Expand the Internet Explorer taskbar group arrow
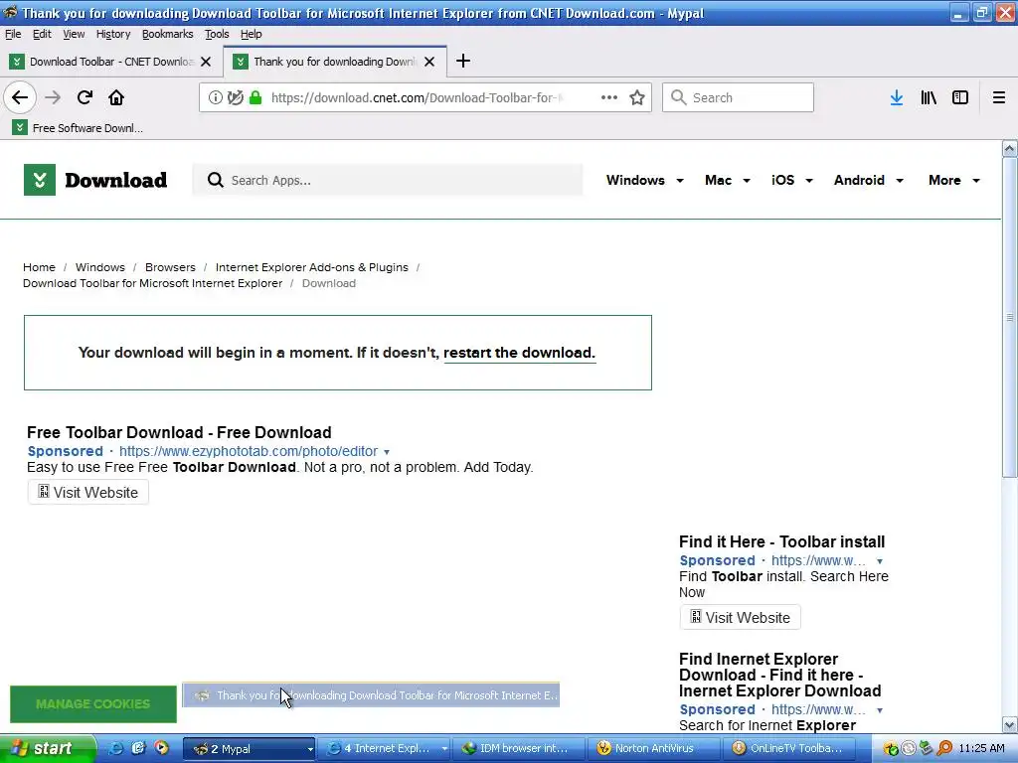Screen dimensions: 1018x763 tap(444, 749)
